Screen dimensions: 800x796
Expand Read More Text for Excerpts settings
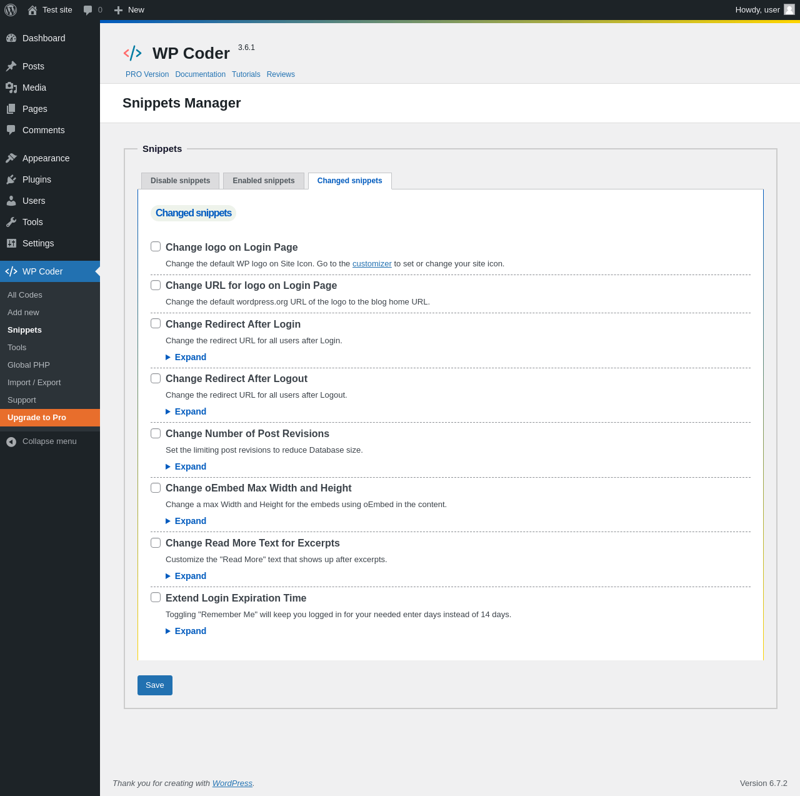[x=186, y=576]
